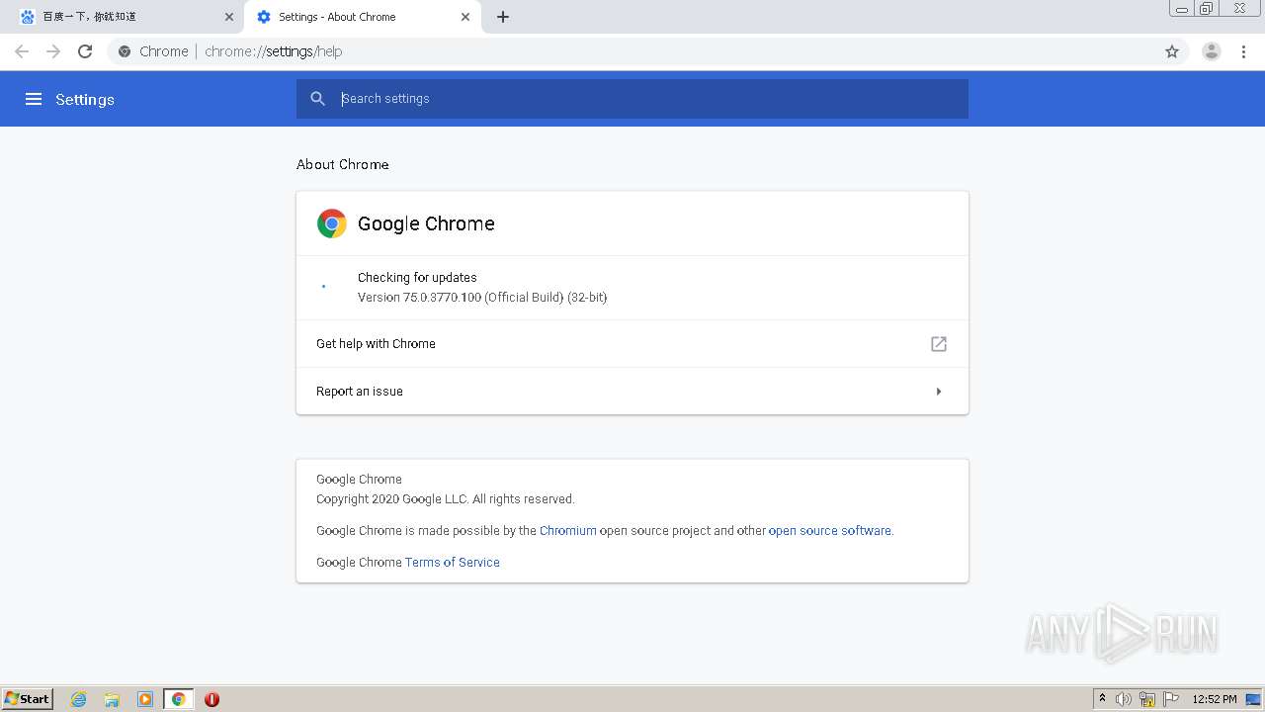Open the Windows Start menu
Screen dimensions: 1265x712
(28, 699)
